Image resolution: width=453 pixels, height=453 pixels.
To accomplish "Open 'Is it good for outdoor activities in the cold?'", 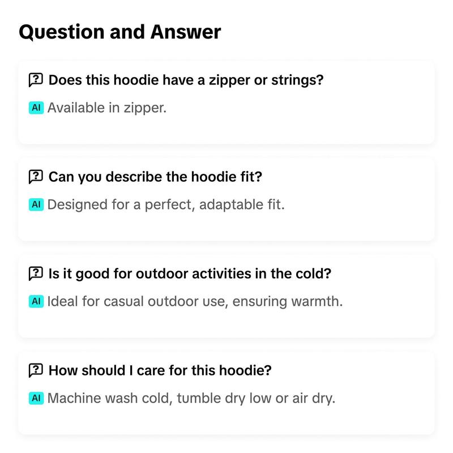I will pos(190,273).
